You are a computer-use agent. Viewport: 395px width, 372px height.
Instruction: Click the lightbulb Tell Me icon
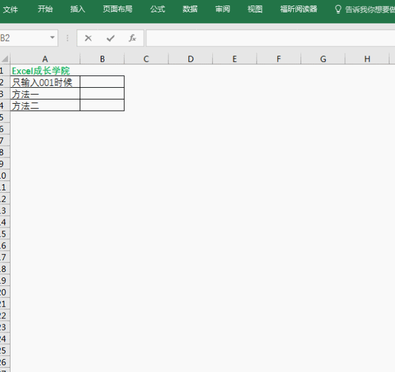point(338,9)
